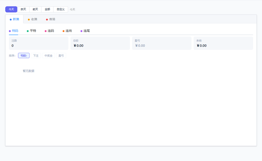Select the 今天 date filter button
The height and width of the screenshot is (161, 262).
[x=11, y=9]
